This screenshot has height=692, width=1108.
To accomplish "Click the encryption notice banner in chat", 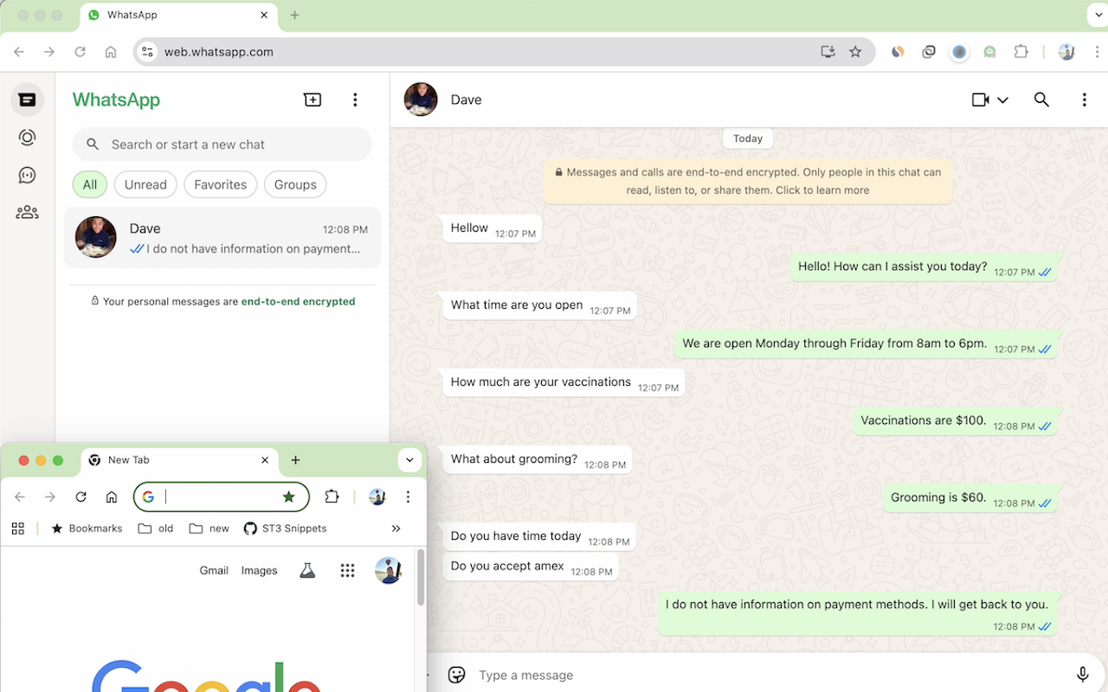I will coord(748,182).
